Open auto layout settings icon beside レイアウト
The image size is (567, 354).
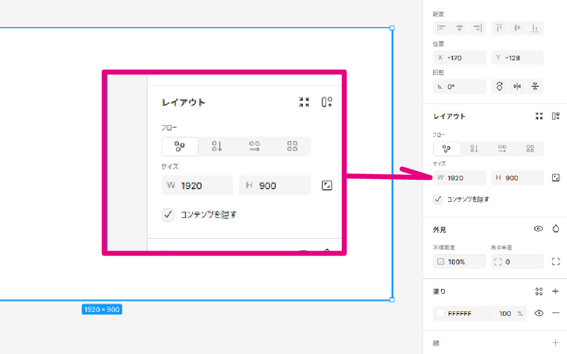pos(556,116)
